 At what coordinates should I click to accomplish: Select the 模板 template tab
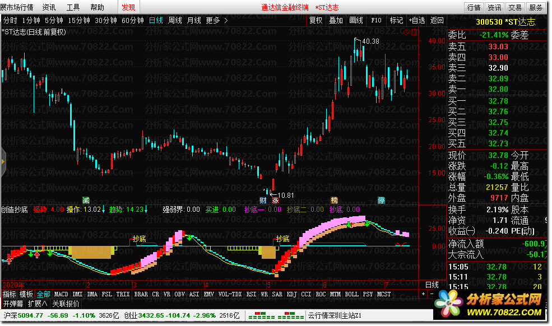click(26, 294)
